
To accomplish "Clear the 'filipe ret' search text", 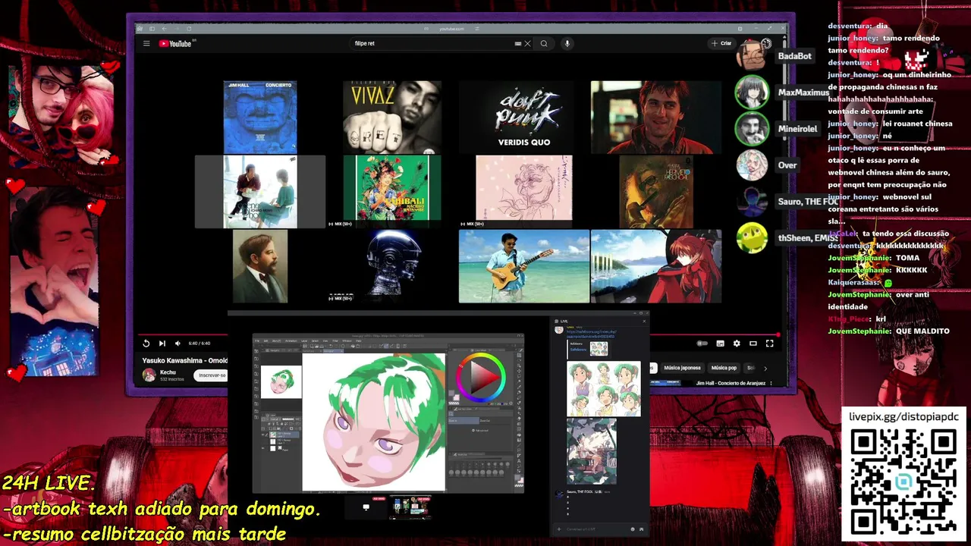I will click(x=528, y=43).
